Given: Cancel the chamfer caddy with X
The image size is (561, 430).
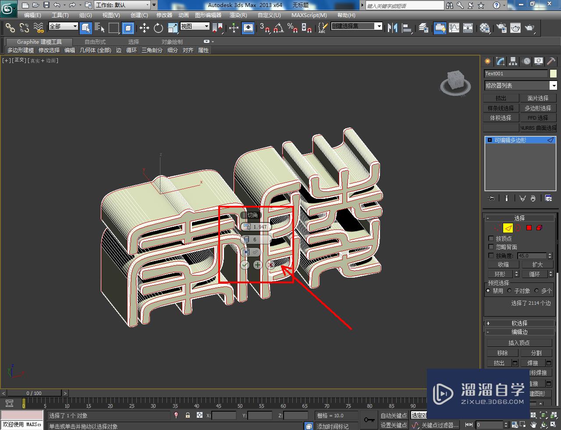Looking at the screenshot, I should pyautogui.click(x=270, y=264).
